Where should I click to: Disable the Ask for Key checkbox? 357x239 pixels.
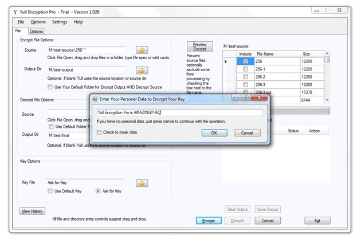tap(98, 191)
